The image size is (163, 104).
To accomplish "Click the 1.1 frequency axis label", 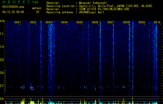I will (x=2, y=34).
